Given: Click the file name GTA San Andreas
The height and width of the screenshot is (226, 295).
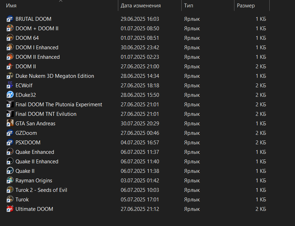Looking at the screenshot, I should 35,124.
